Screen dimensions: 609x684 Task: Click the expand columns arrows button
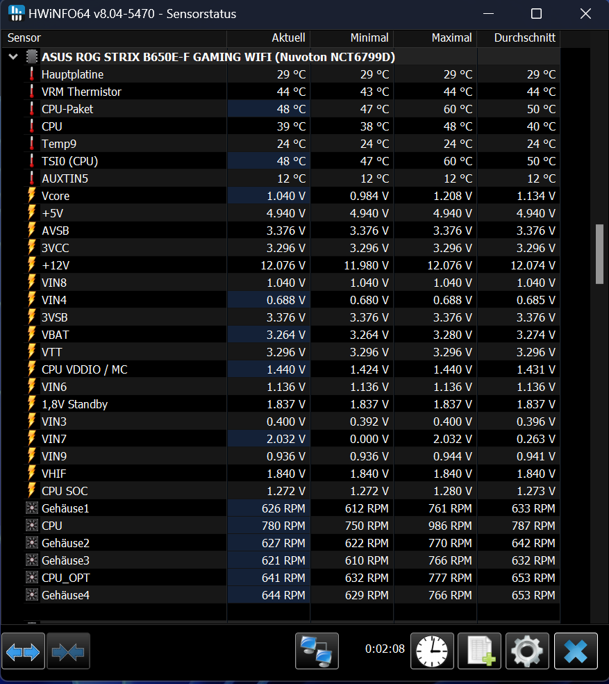point(23,651)
